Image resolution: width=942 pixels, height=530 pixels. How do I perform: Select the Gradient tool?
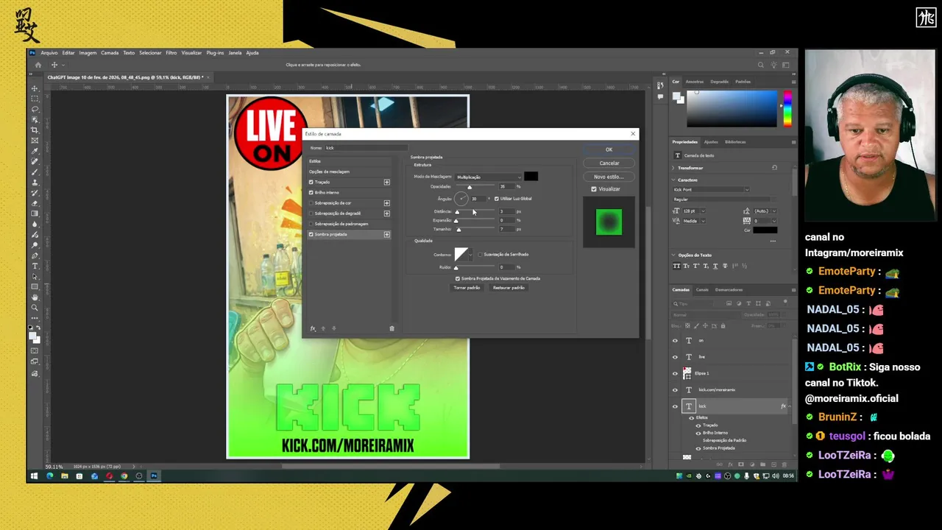[35, 213]
